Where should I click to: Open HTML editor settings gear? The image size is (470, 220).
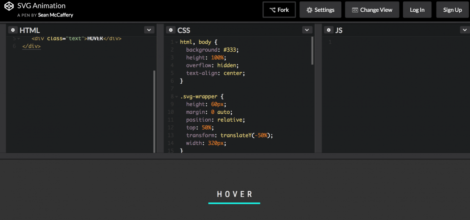(x=13, y=30)
